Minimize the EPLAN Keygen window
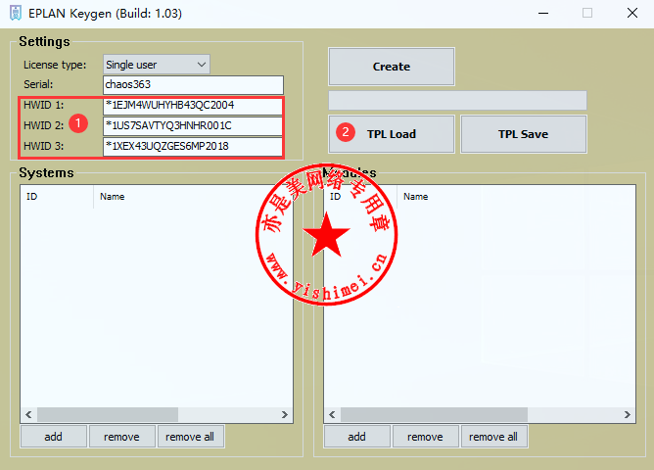The image size is (654, 470). click(543, 14)
